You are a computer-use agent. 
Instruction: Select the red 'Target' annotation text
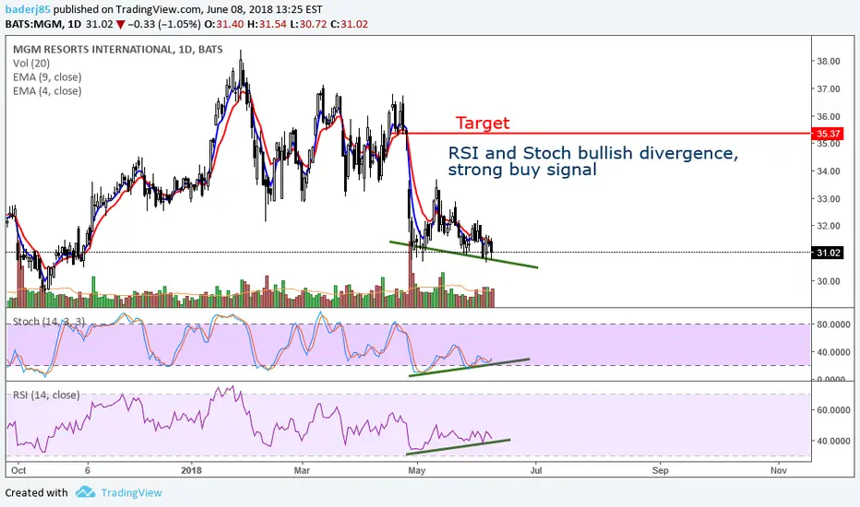(x=482, y=123)
